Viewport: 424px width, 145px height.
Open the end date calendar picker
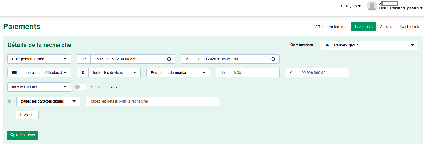coord(273,59)
